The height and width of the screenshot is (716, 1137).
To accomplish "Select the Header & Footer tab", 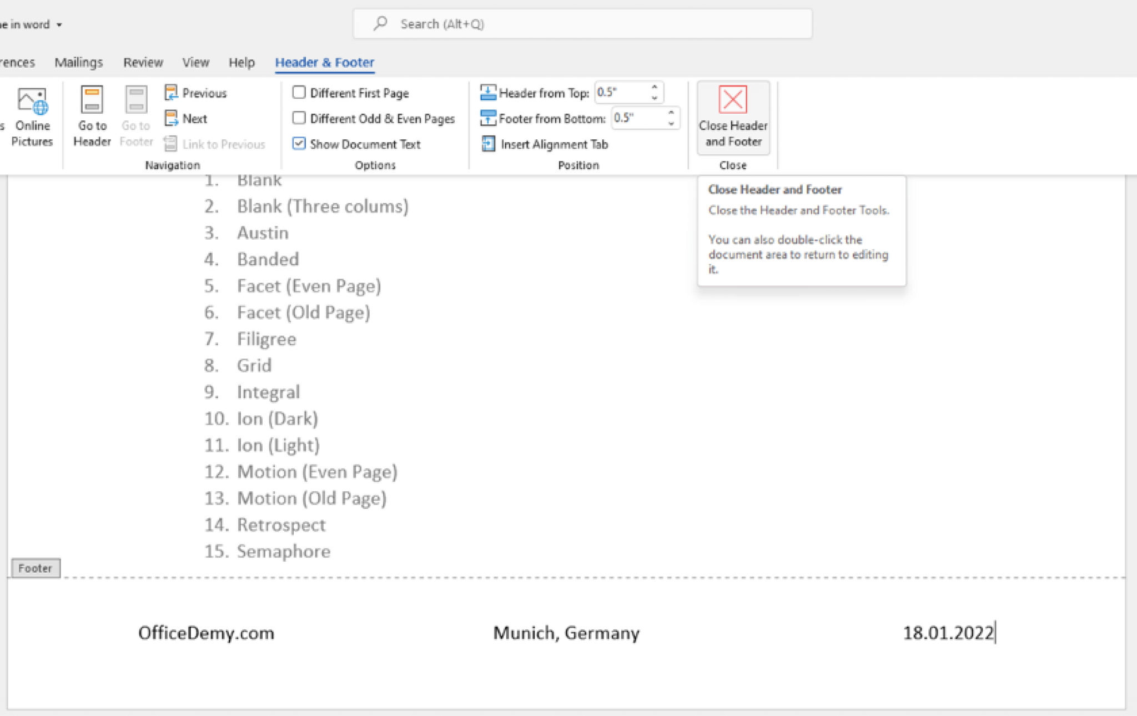I will pos(325,62).
